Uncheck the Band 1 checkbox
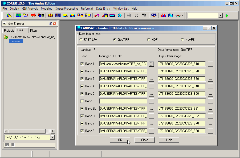The width and height of the screenshot is (240, 158). (x=82, y=64)
